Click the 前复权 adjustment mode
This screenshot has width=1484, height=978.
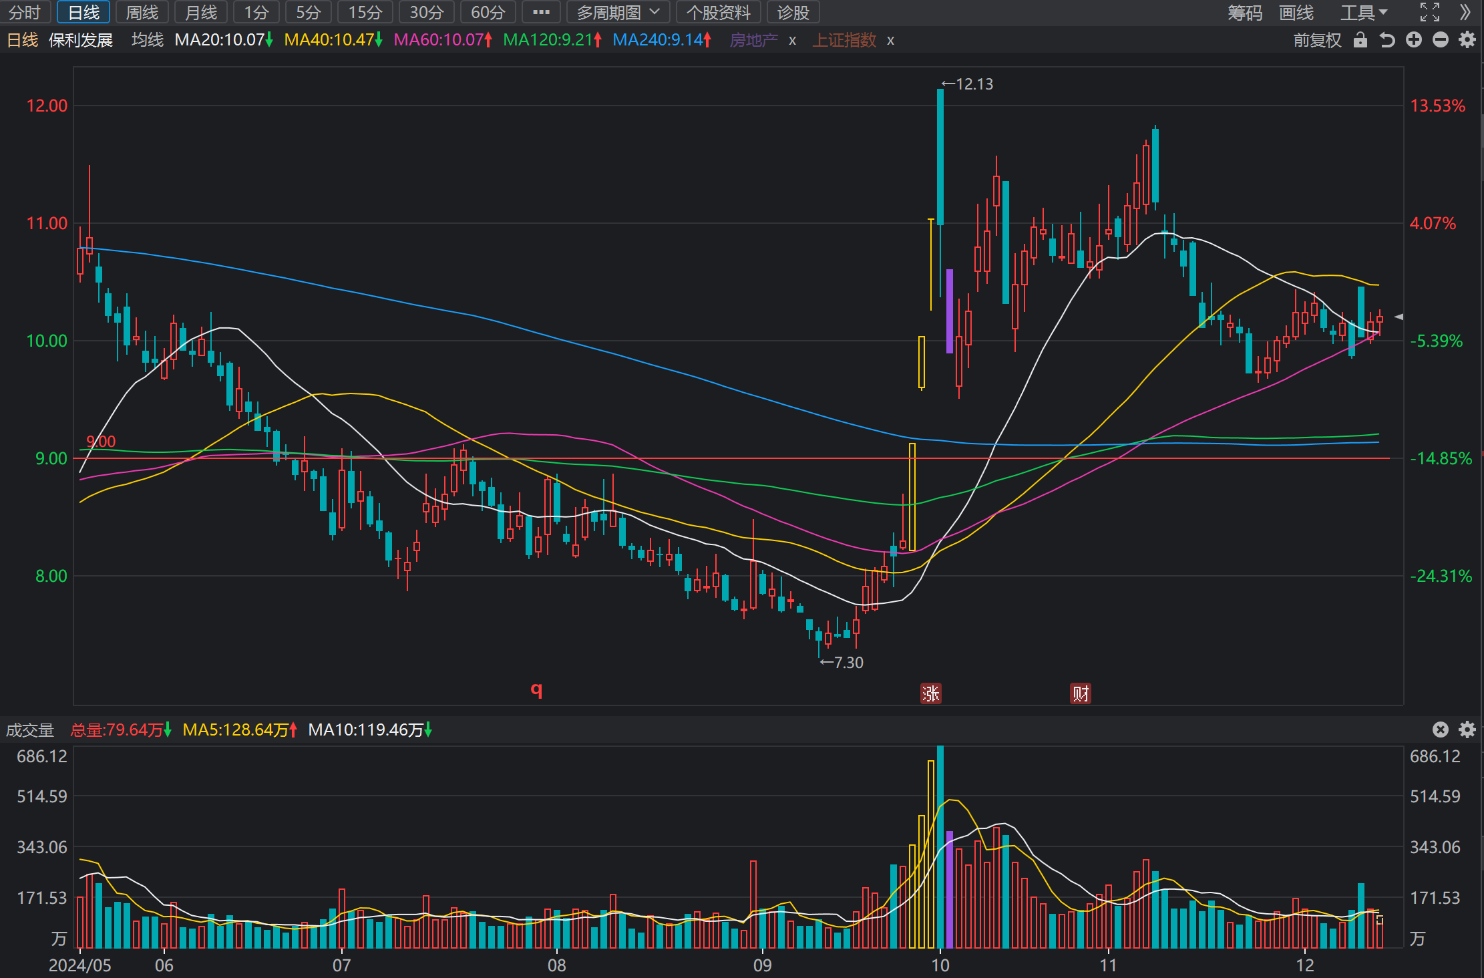point(1317,40)
